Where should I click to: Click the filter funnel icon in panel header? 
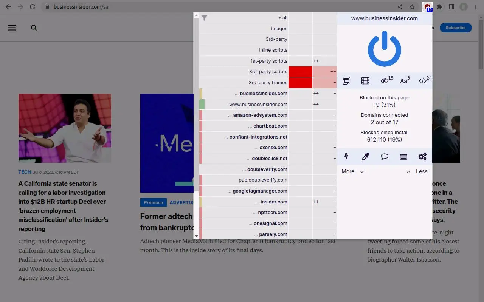[205, 18]
